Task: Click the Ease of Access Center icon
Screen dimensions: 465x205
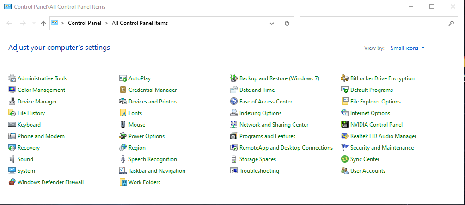Action: tap(234, 102)
